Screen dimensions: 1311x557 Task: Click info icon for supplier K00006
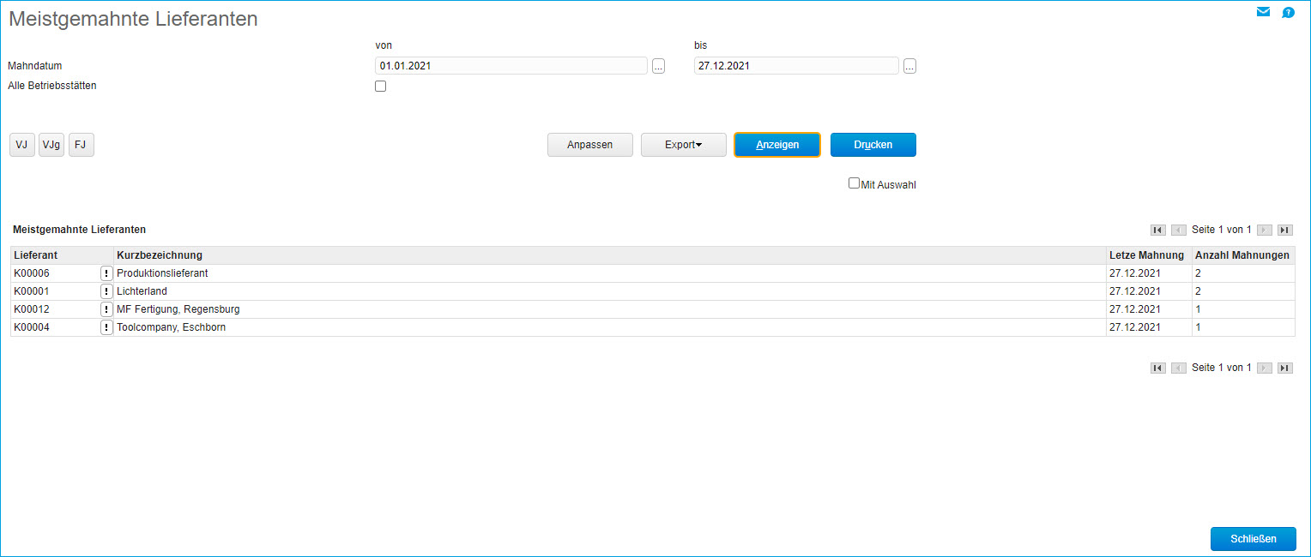[106, 273]
